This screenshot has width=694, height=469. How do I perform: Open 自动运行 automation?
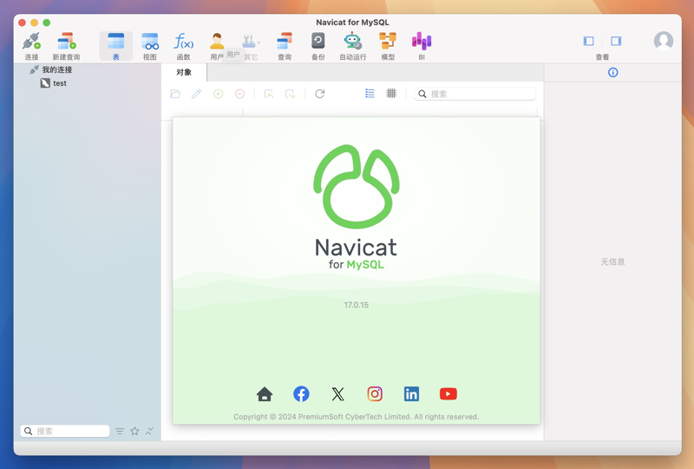tap(353, 46)
